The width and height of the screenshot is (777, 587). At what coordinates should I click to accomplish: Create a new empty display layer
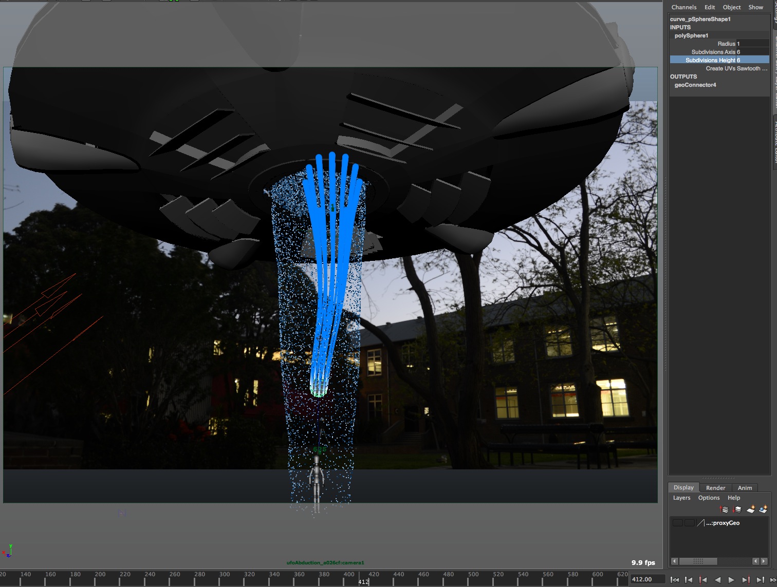pos(751,509)
